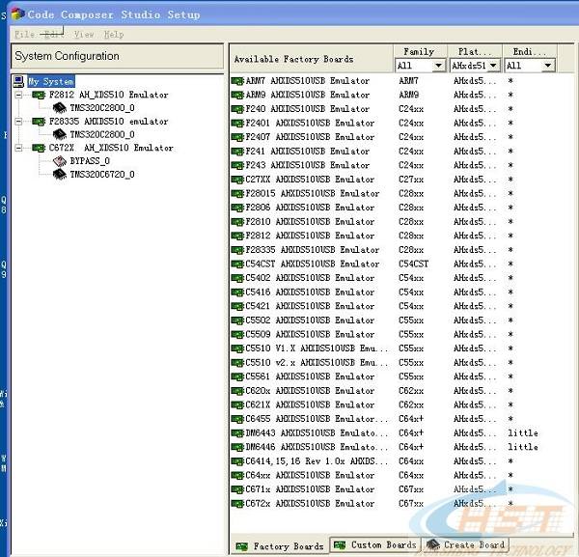Open the Help menu

click(x=114, y=35)
